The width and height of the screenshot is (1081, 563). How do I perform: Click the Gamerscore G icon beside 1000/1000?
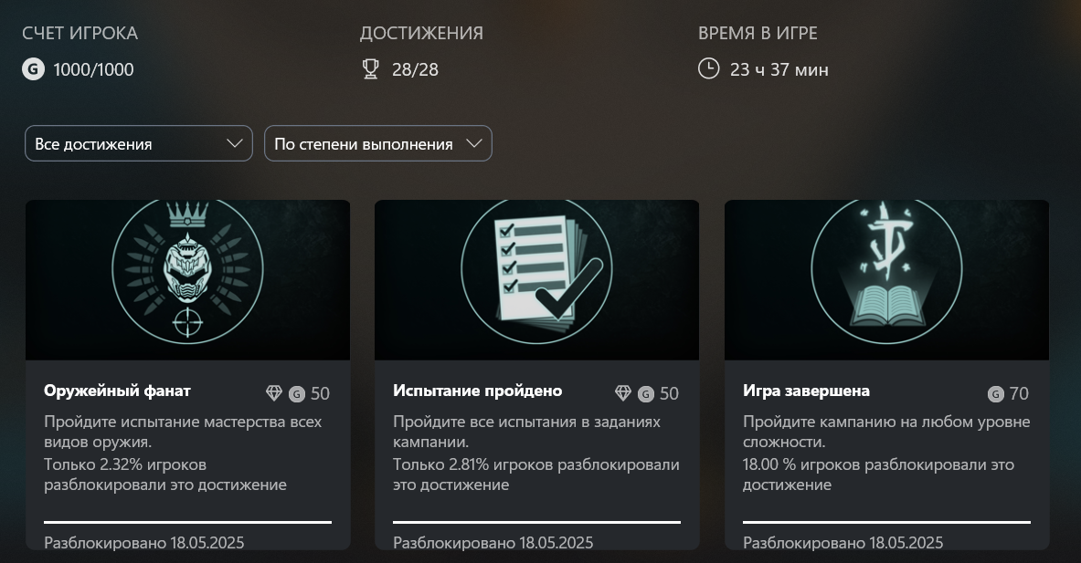(x=33, y=69)
